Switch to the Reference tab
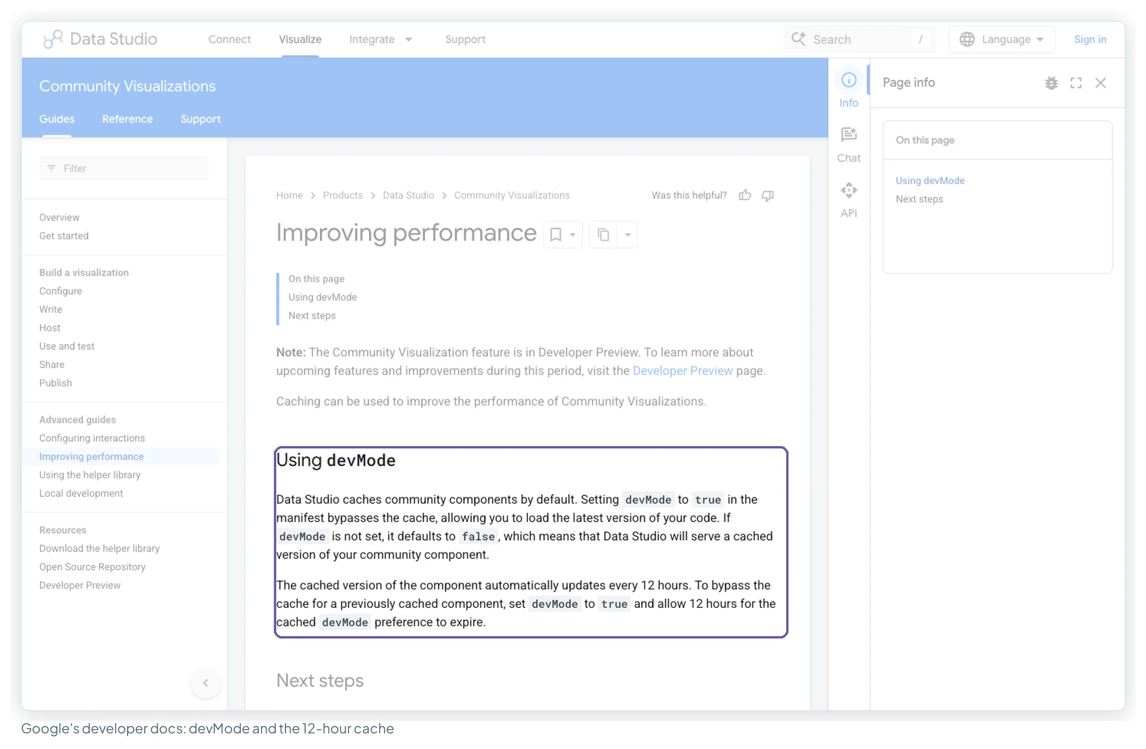The height and width of the screenshot is (749, 1146). pyautogui.click(x=128, y=119)
